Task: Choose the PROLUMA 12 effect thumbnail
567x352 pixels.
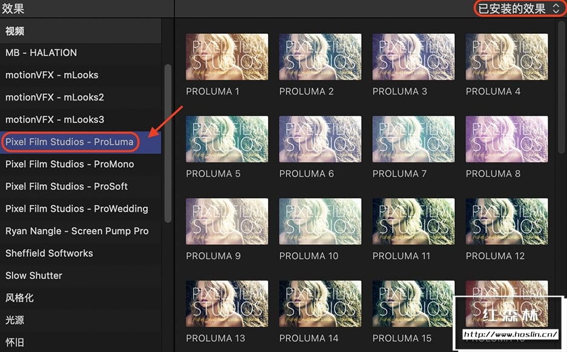Action: (507, 221)
